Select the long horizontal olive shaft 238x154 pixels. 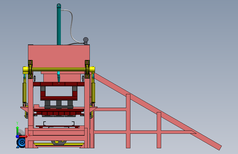point(58,69)
